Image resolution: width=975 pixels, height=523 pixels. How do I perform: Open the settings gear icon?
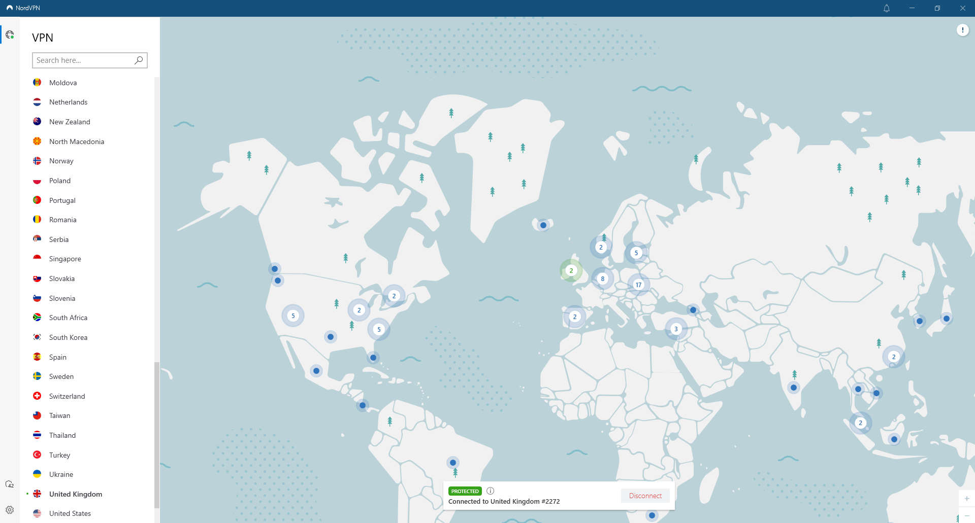[10, 510]
